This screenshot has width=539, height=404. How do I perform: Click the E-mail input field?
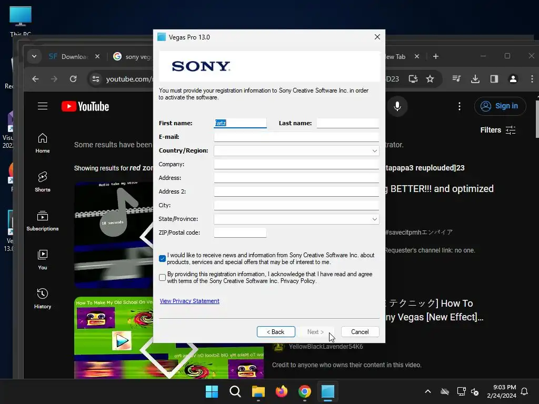tap(296, 137)
